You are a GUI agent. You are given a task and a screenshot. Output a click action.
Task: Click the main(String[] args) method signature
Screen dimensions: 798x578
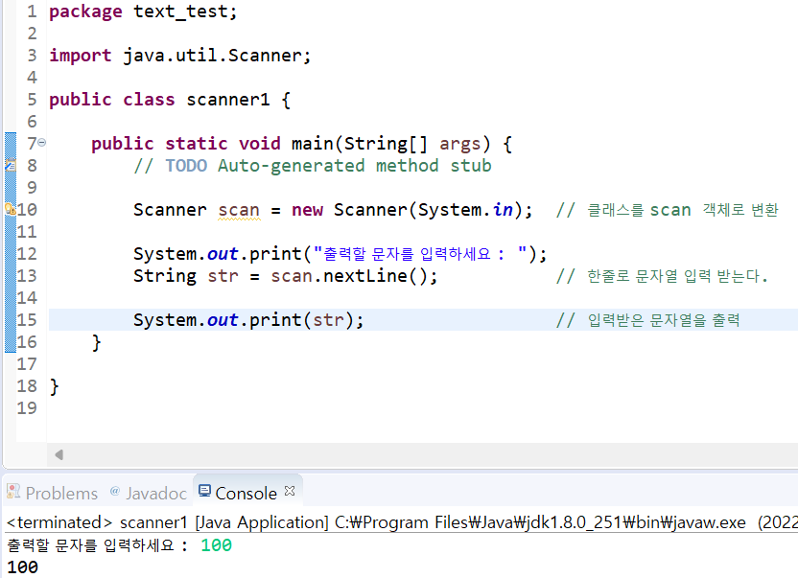pyautogui.click(x=391, y=144)
